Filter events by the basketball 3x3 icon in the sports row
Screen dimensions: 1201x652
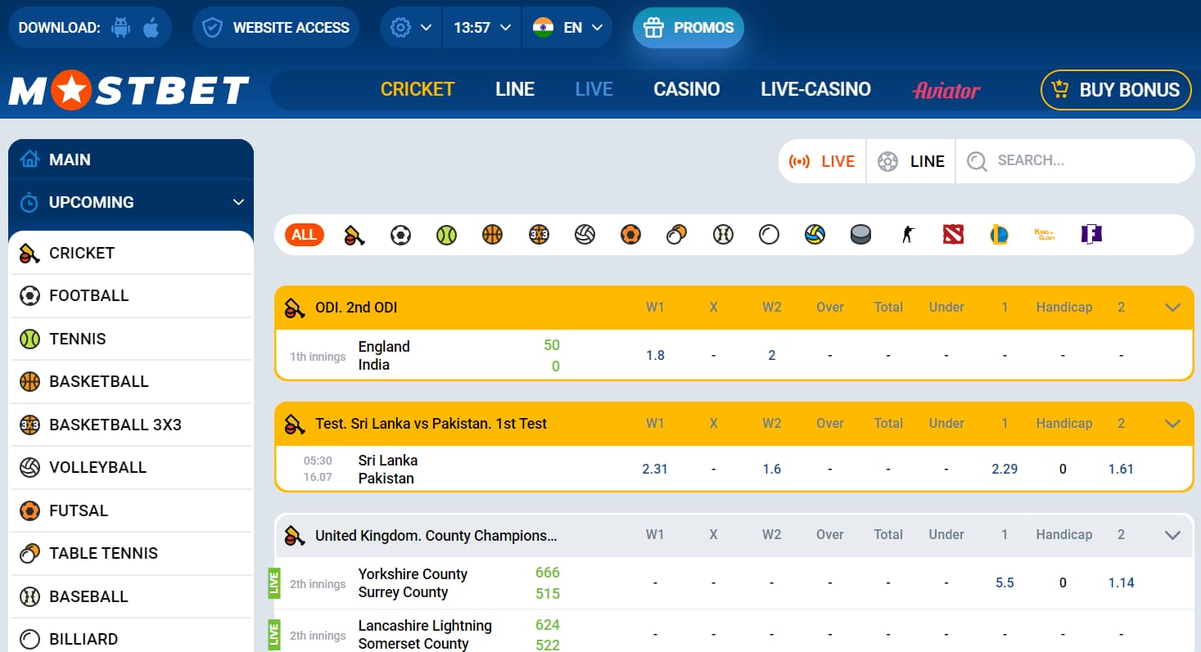click(539, 236)
